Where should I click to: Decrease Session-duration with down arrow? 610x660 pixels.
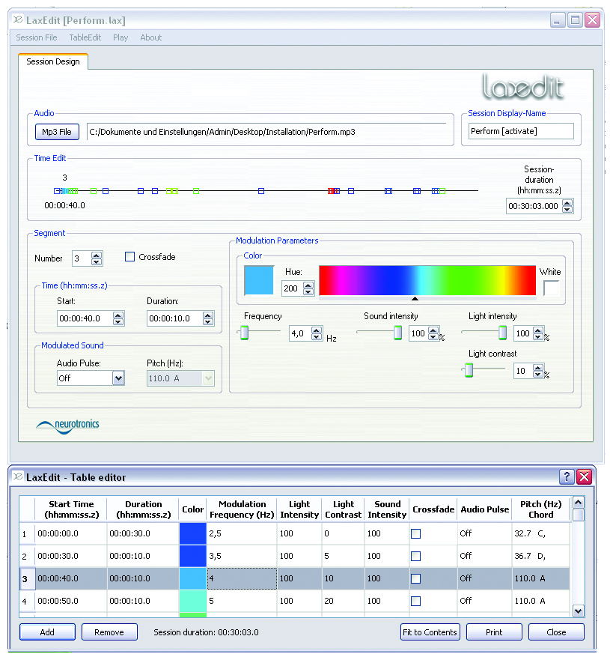[567, 210]
